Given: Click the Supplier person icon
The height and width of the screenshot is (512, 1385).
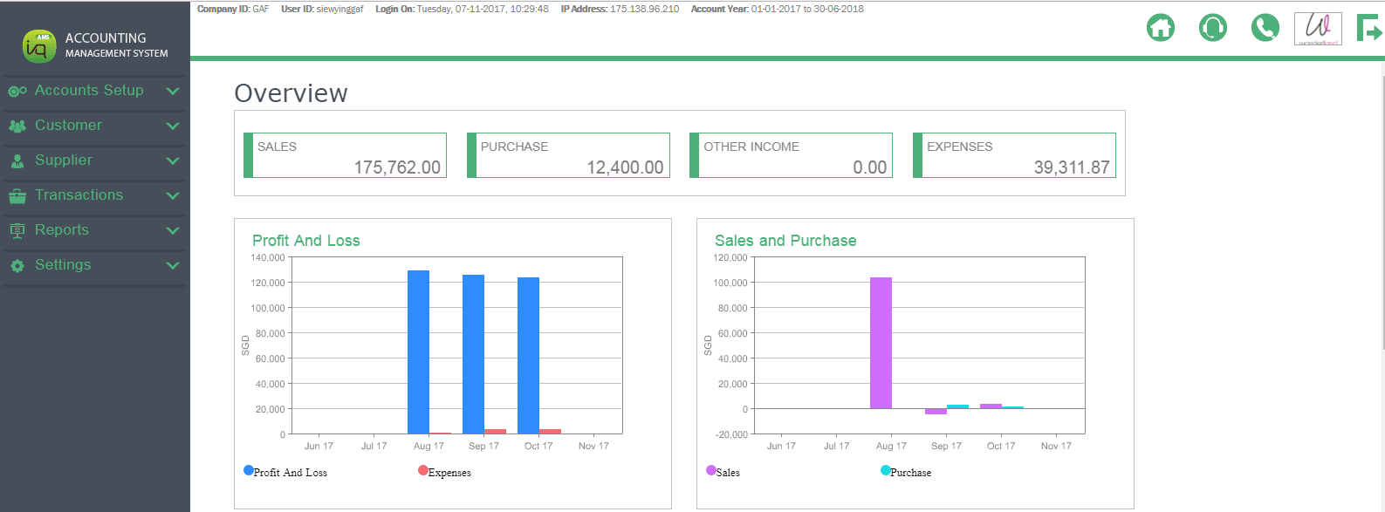Looking at the screenshot, I should [x=17, y=160].
